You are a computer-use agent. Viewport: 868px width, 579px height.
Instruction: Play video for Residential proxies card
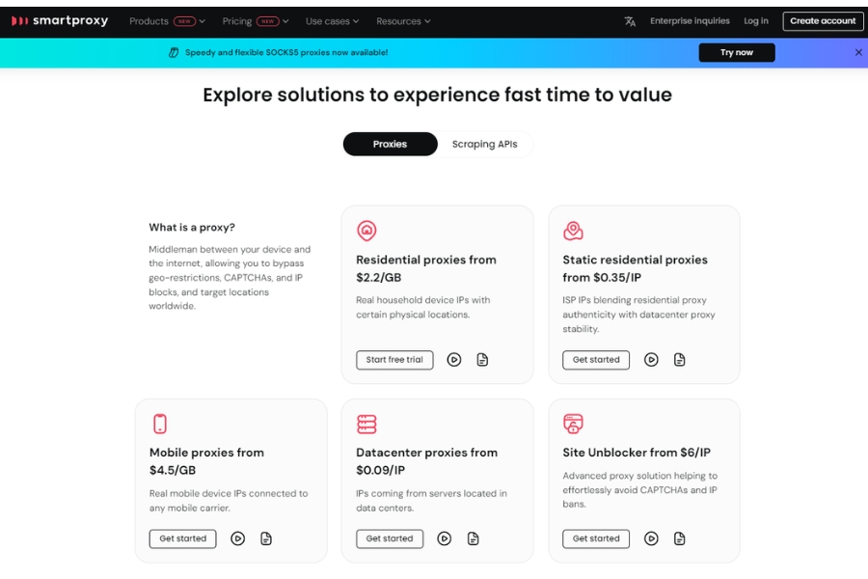coord(454,360)
